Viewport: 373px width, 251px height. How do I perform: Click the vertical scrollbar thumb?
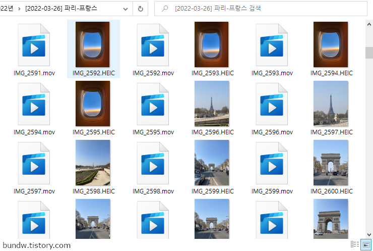pyautogui.click(x=369, y=53)
